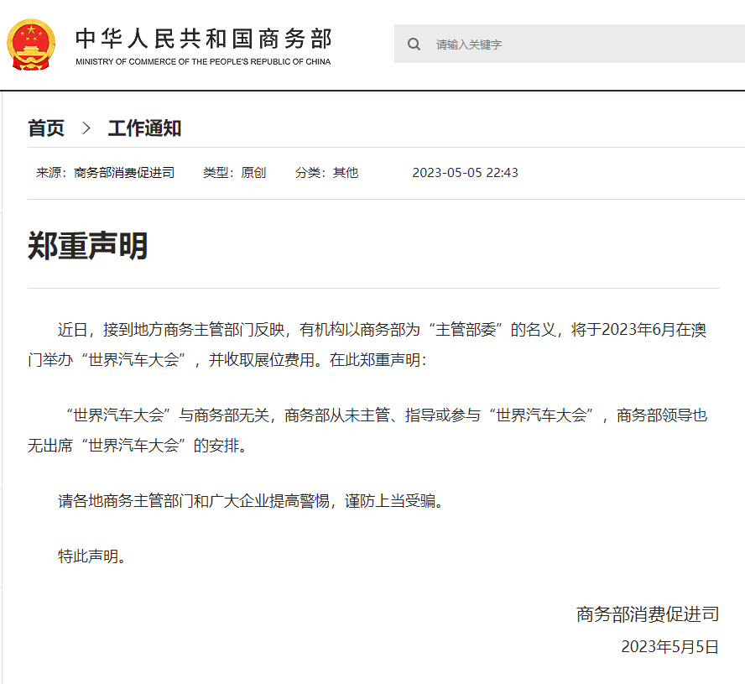
Task: Click the English ministry name text
Action: pos(203,62)
